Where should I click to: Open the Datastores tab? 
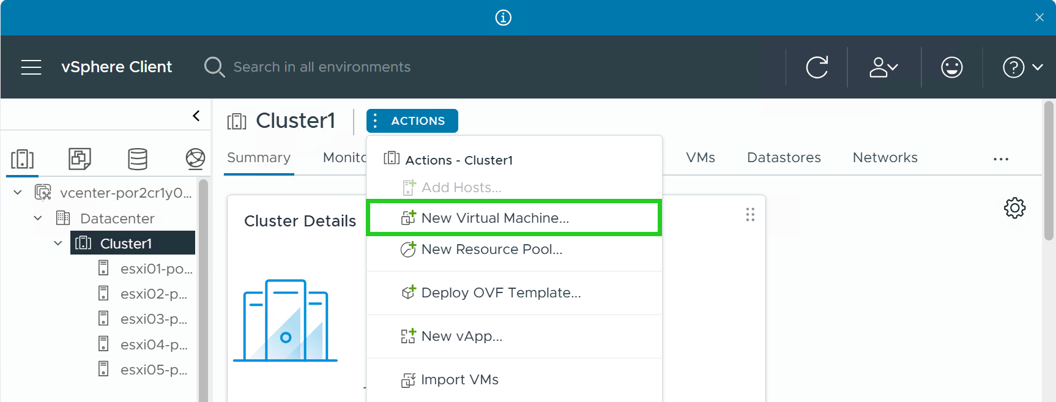[x=784, y=158]
